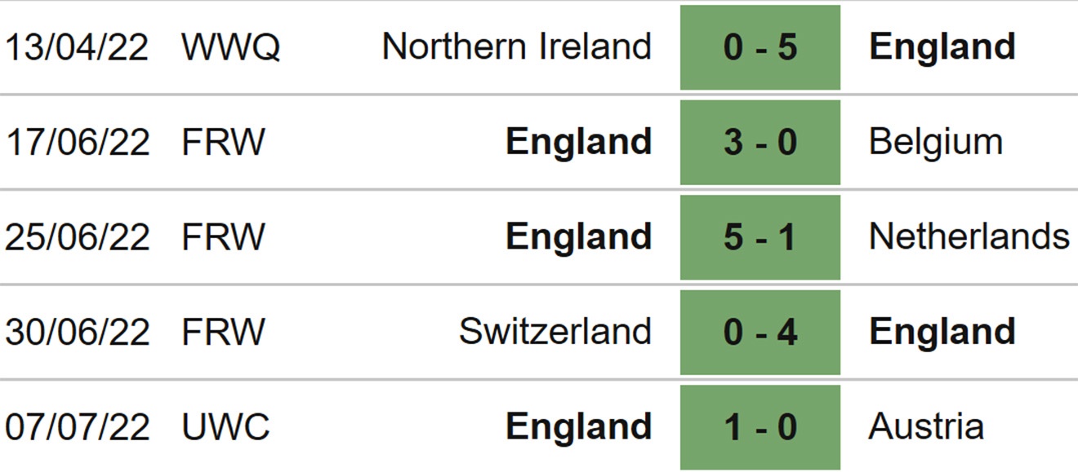Select England in the UWC match row
1078x472 pixels.
(579, 427)
